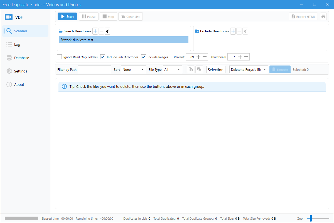Click the Percent value field
This screenshot has height=223, width=334.
(x=190, y=57)
